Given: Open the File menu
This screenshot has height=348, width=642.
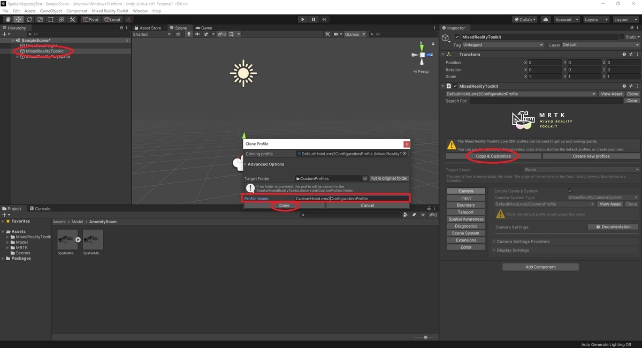Looking at the screenshot, I should pyautogui.click(x=5, y=11).
